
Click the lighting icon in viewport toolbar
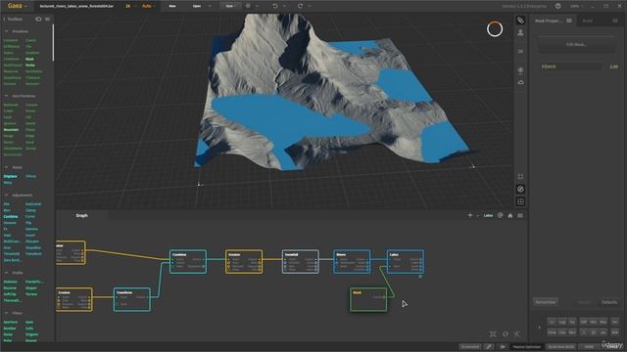pos(520,70)
